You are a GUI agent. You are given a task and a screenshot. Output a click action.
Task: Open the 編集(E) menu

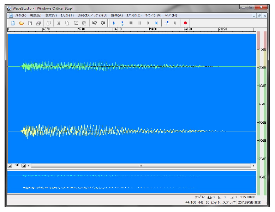pos(36,15)
